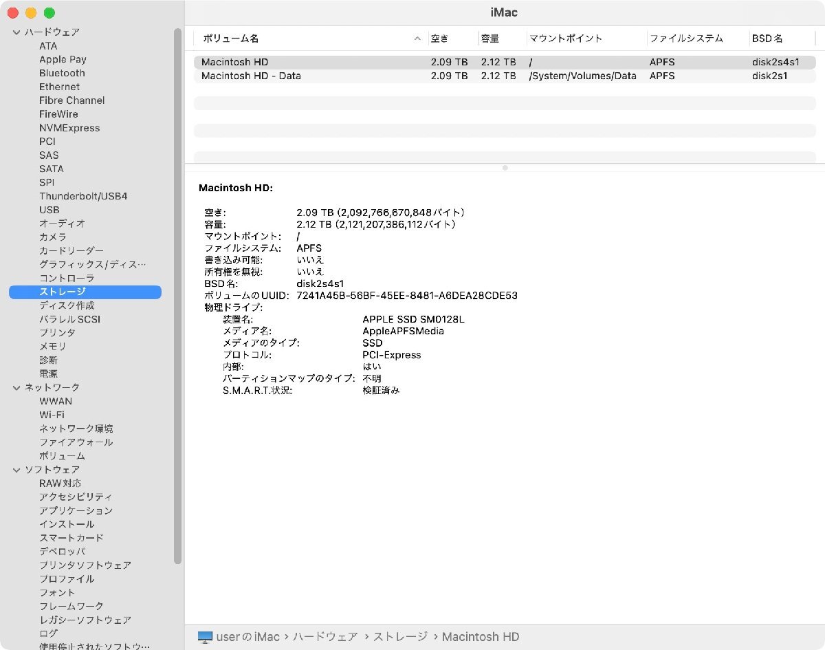Select NVMExpress in hardware list
This screenshot has width=825, height=650.
(69, 128)
